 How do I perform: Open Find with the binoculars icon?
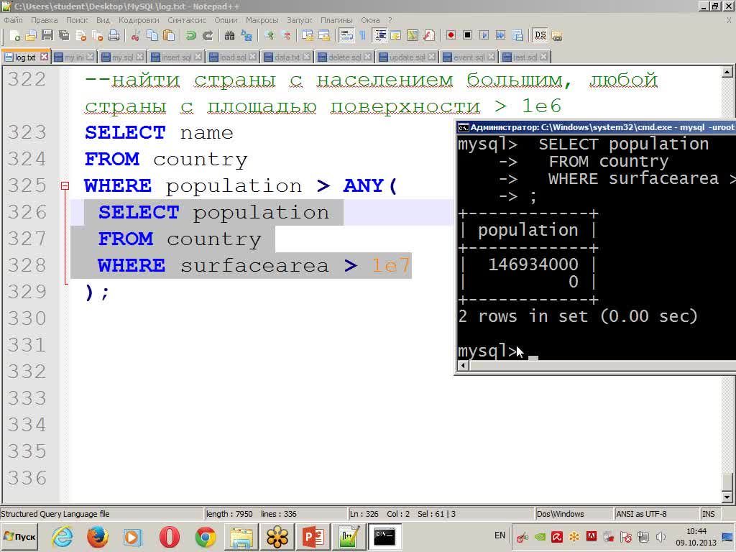[229, 36]
